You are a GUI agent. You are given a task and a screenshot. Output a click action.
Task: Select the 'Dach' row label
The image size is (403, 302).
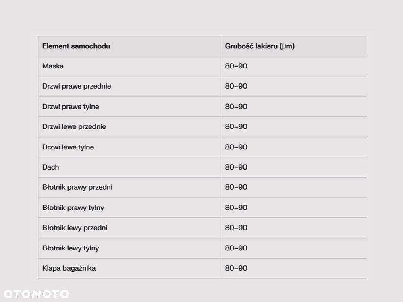click(50, 167)
